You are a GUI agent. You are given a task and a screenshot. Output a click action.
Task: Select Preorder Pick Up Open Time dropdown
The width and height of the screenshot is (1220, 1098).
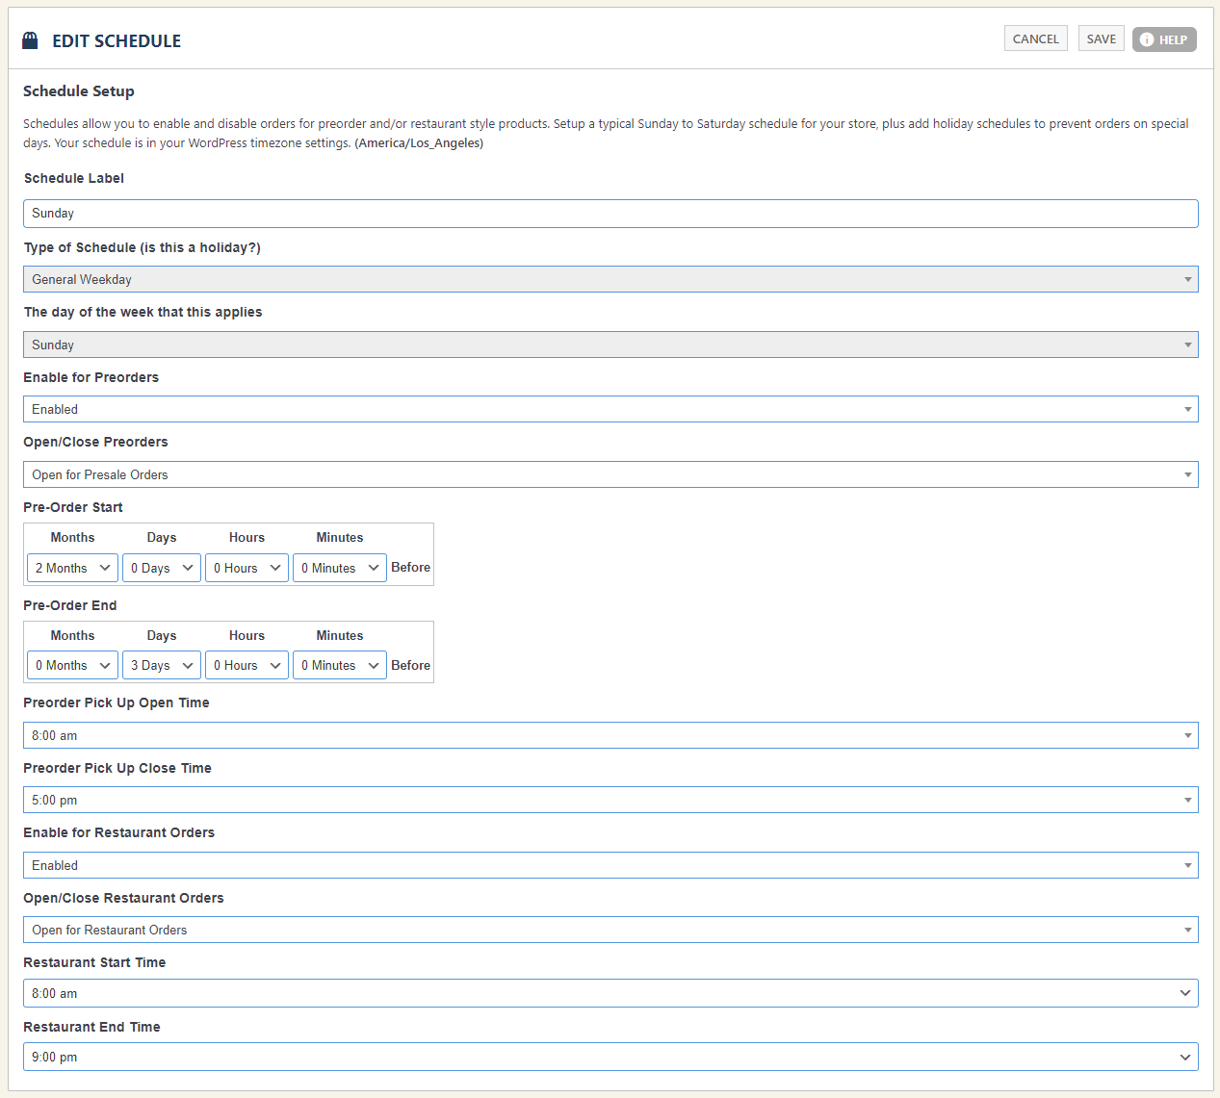click(x=610, y=735)
